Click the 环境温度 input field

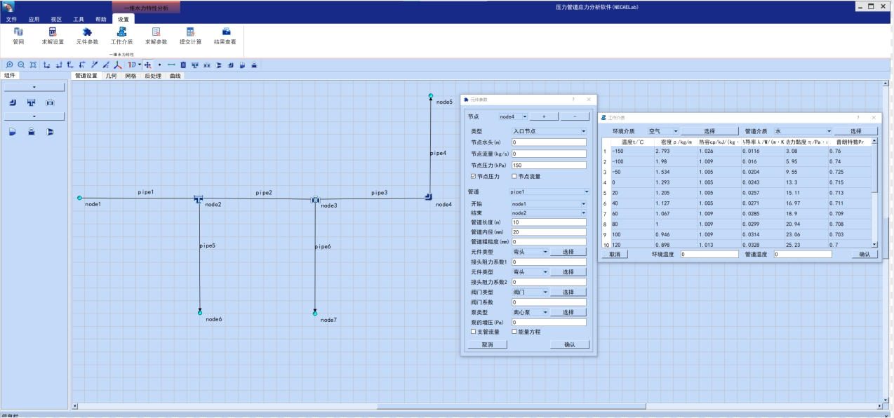tap(709, 254)
